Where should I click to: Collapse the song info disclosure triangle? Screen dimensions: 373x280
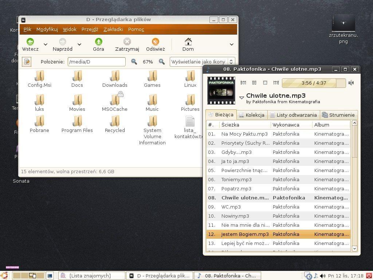(x=242, y=98)
